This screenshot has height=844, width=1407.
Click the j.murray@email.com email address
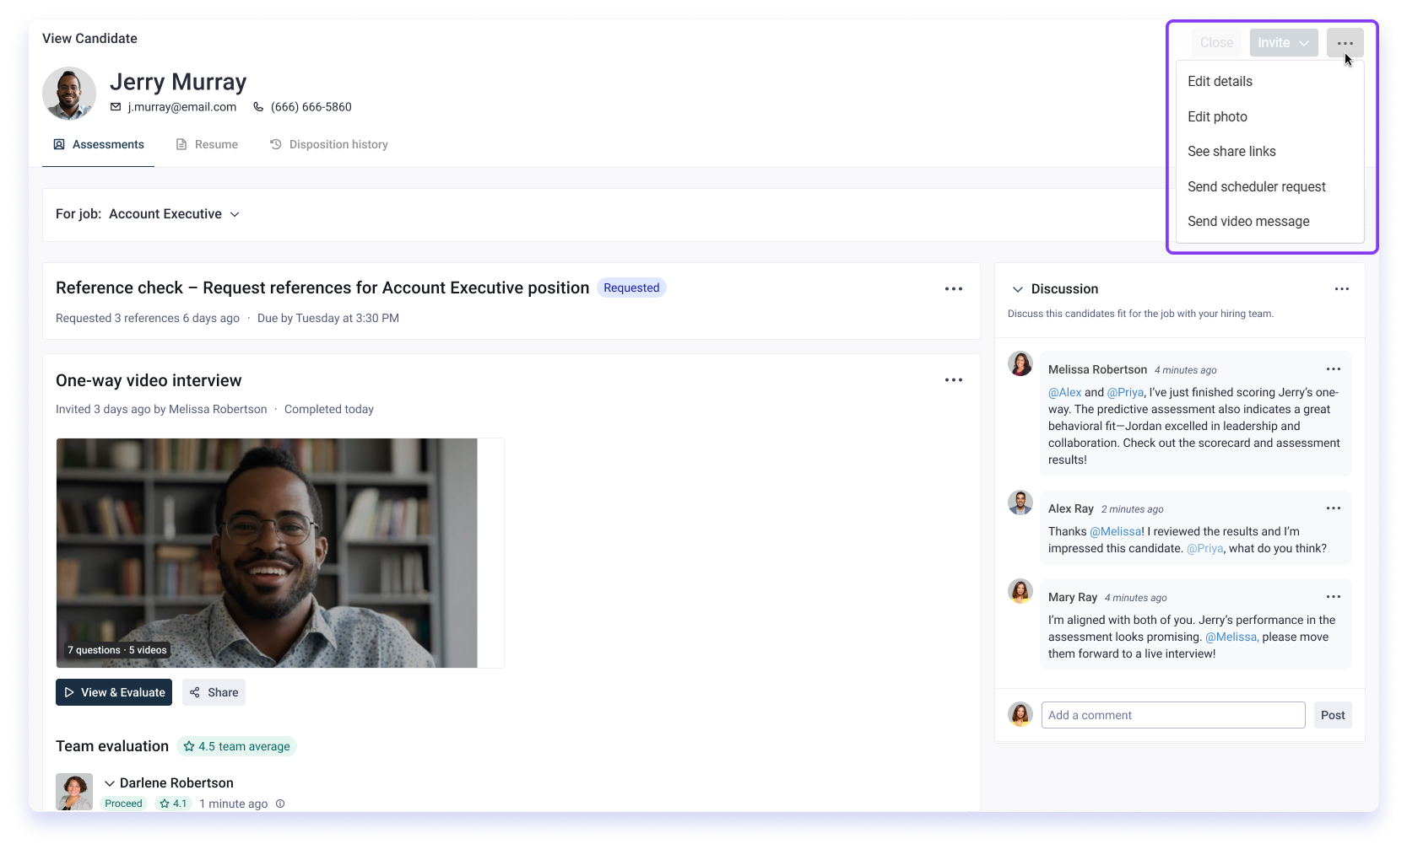pos(182,107)
